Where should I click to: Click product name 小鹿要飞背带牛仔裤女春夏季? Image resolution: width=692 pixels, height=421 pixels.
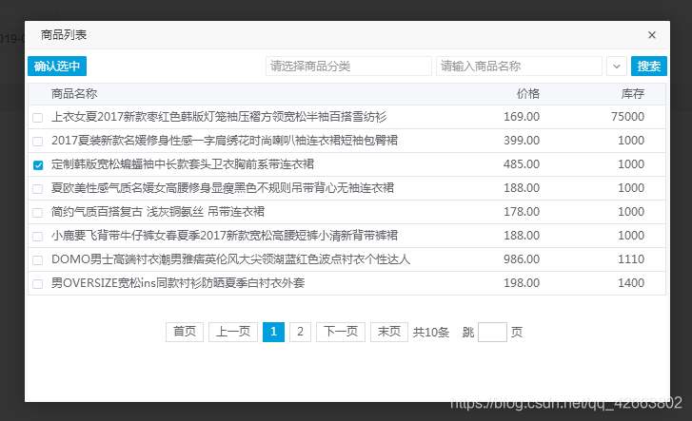click(x=225, y=236)
